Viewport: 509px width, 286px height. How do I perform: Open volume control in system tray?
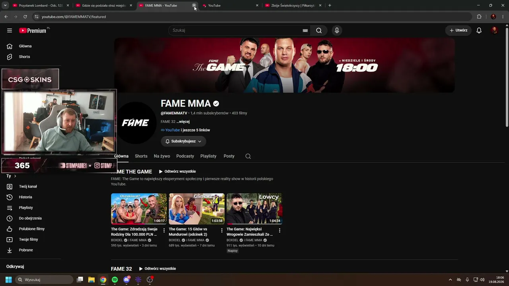[482, 280]
